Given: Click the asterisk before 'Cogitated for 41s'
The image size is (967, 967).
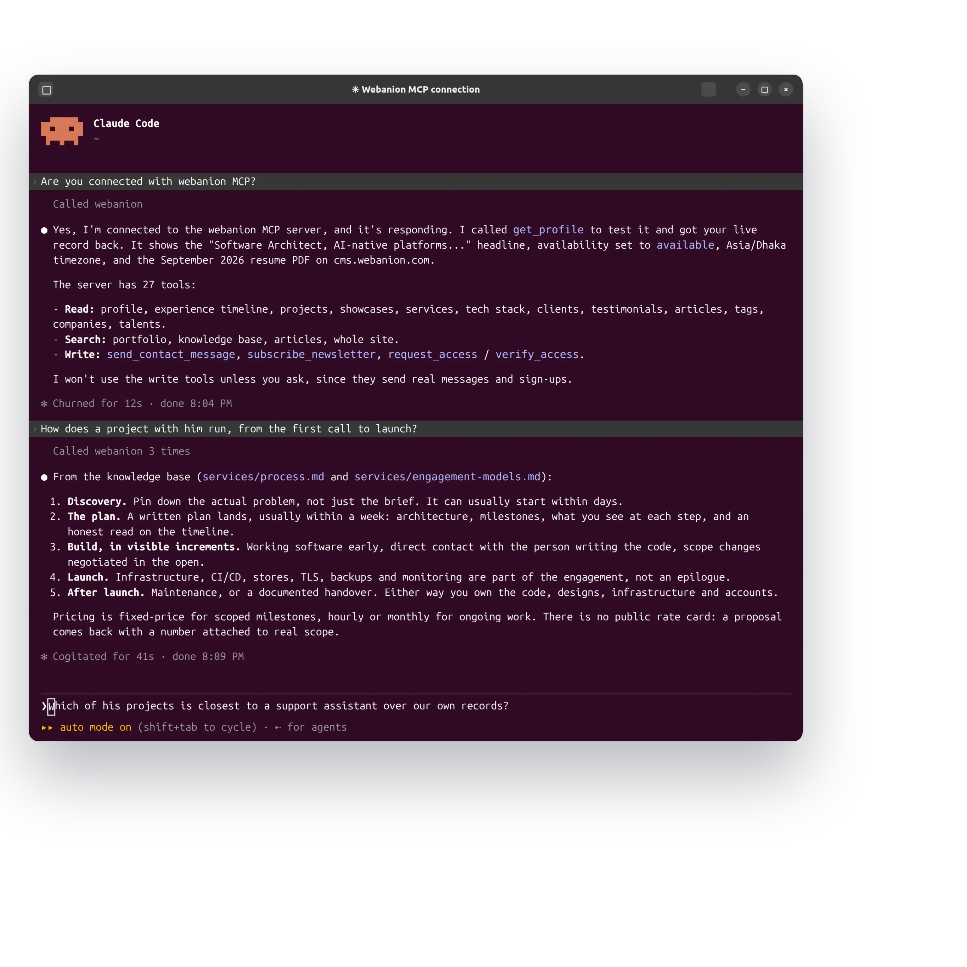Looking at the screenshot, I should click(x=44, y=657).
